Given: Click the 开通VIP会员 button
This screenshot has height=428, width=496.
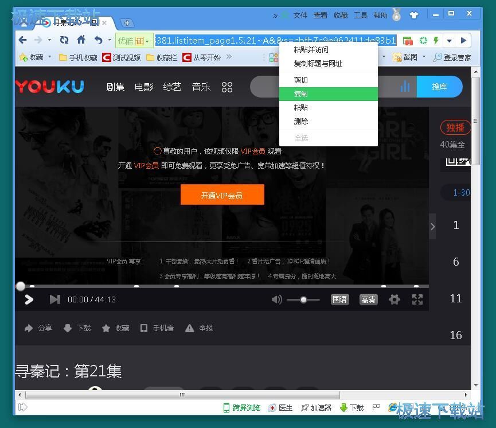Looking at the screenshot, I should pos(222,194).
